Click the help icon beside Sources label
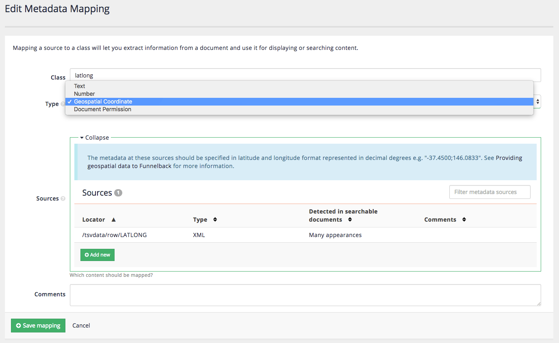 click(x=63, y=199)
